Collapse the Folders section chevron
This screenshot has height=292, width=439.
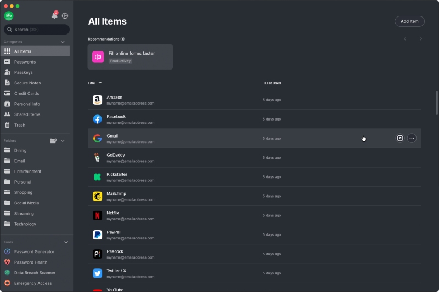click(x=63, y=141)
